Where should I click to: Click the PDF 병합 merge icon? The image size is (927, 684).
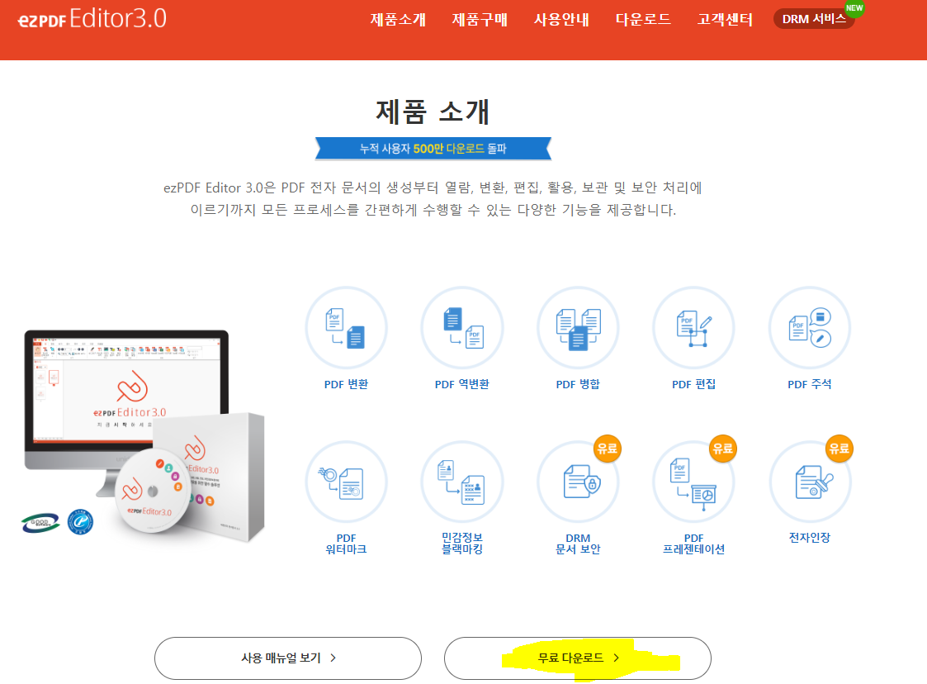[578, 327]
